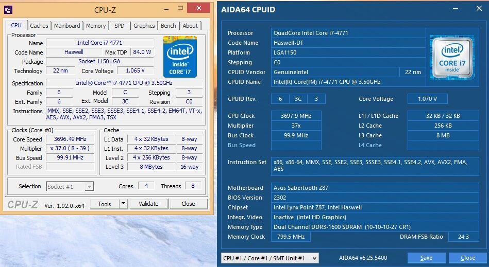Click the AIDA64 Core Voltage value 1.070 V
Image resolution: width=489 pixels, height=267 pixels.
tap(427, 99)
